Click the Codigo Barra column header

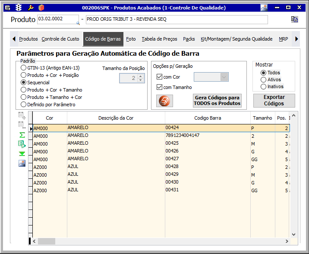(x=208, y=118)
